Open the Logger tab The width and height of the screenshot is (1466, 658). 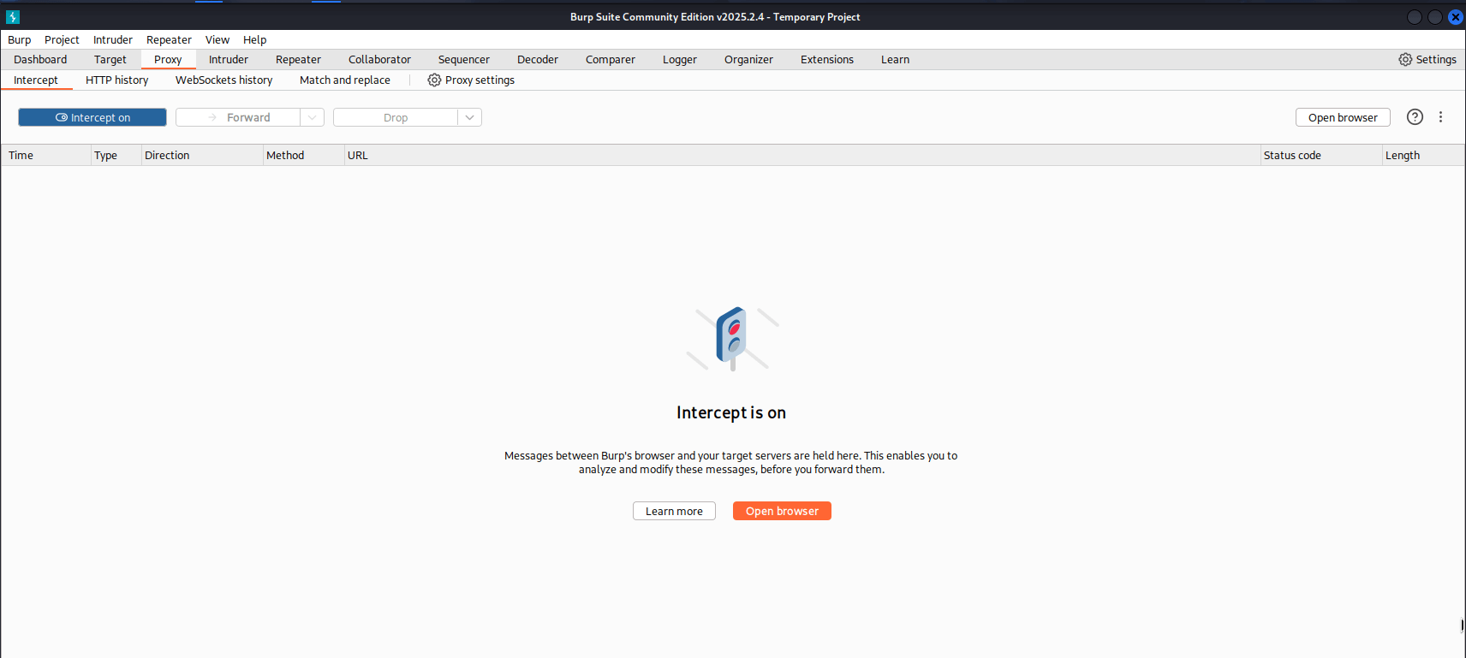(x=680, y=60)
